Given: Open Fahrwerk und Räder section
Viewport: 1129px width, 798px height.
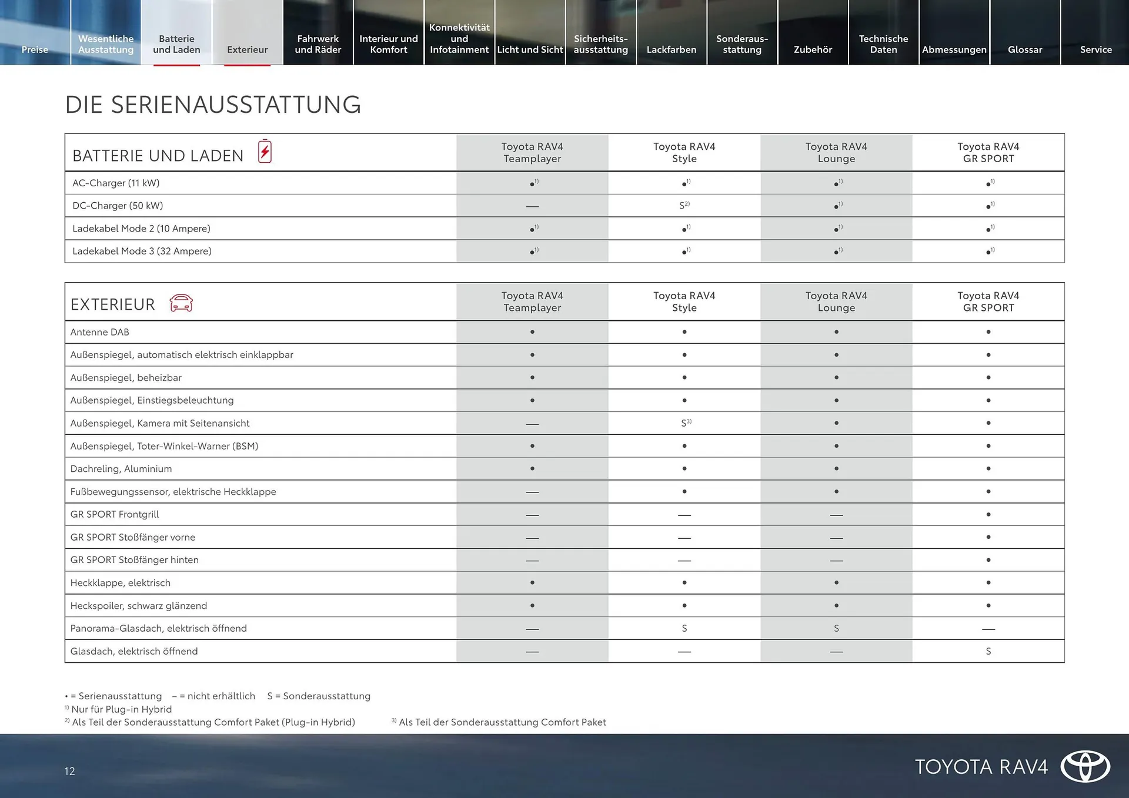Looking at the screenshot, I should click(318, 43).
